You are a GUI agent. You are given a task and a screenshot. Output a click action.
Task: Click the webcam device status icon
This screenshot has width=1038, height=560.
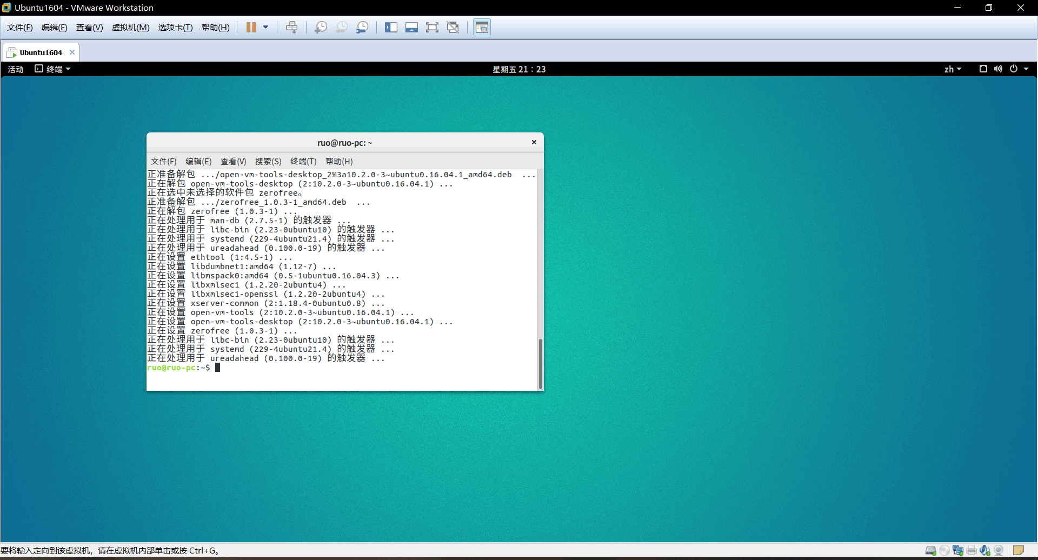pos(999,550)
